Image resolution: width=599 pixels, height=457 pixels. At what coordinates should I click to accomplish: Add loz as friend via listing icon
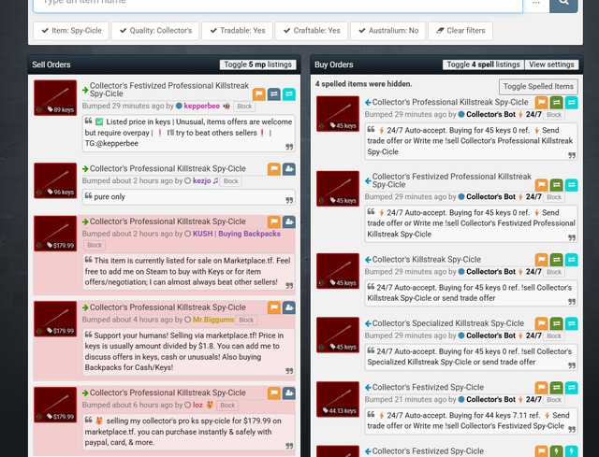click(289, 393)
